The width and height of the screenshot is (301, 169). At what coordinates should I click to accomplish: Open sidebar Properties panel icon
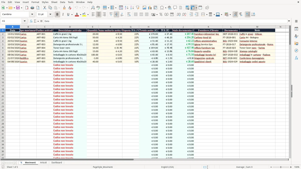pos(296,29)
